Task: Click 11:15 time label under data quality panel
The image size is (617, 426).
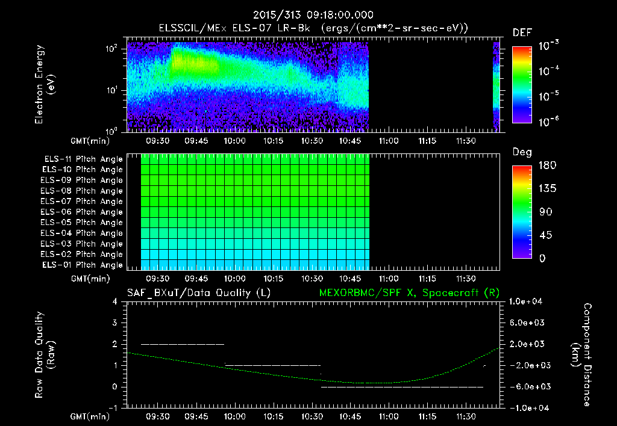Action: [x=427, y=416]
